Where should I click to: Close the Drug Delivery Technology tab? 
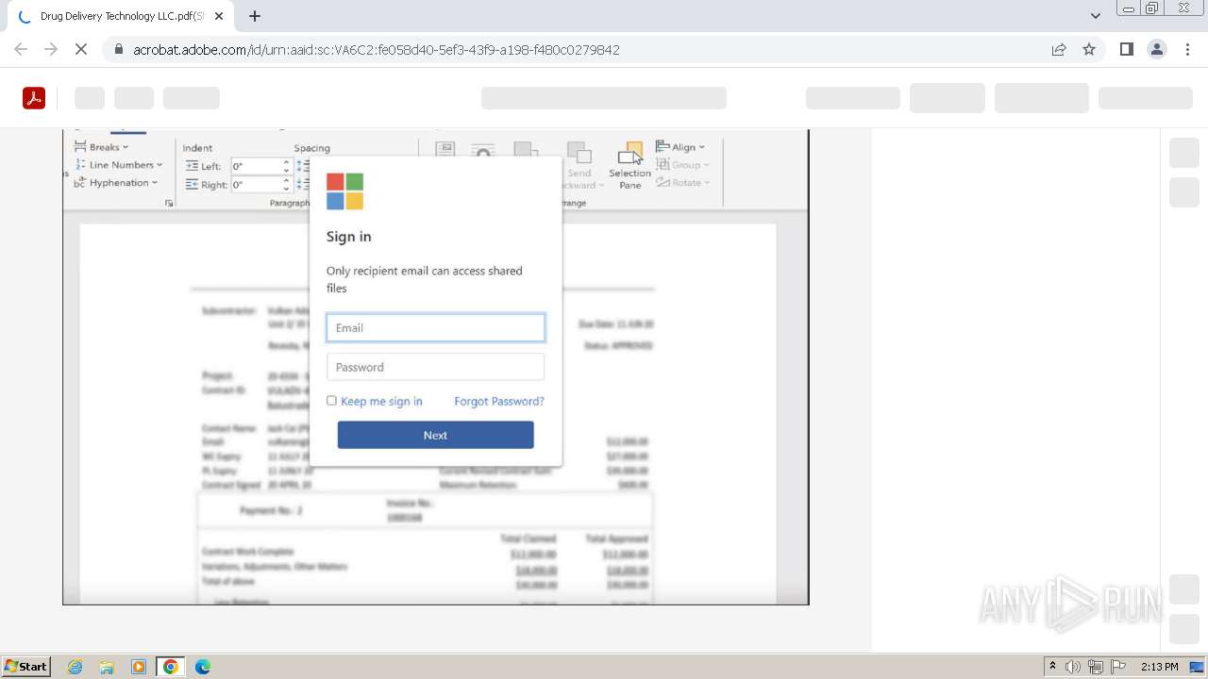219,16
